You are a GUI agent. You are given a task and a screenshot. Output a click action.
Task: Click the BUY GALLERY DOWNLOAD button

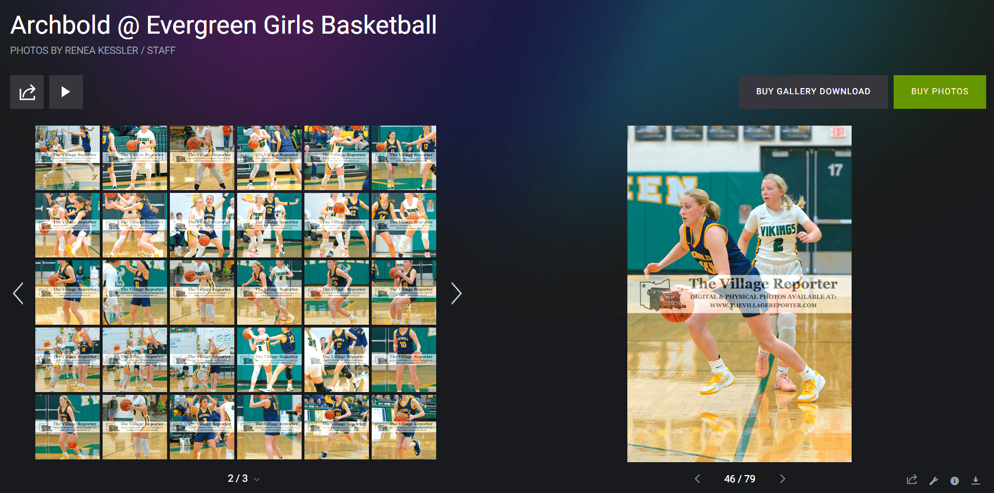click(x=813, y=92)
